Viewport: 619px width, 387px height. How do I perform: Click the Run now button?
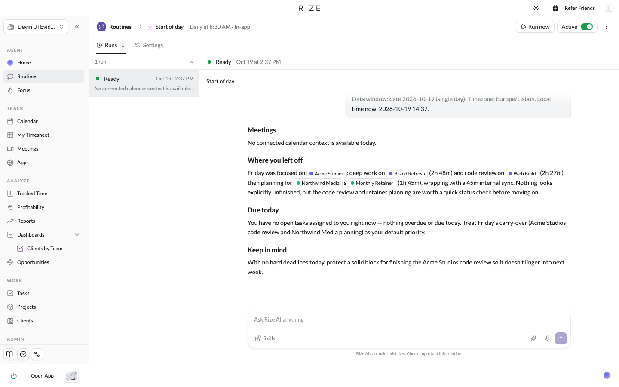535,27
